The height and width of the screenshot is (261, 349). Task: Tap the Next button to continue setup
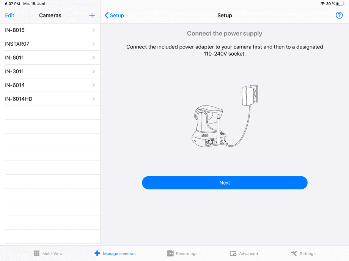click(225, 183)
